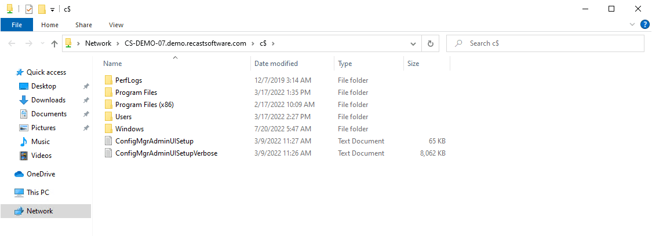This screenshot has height=236, width=652.
Task: Open the Share ribbon tab
Action: point(83,25)
